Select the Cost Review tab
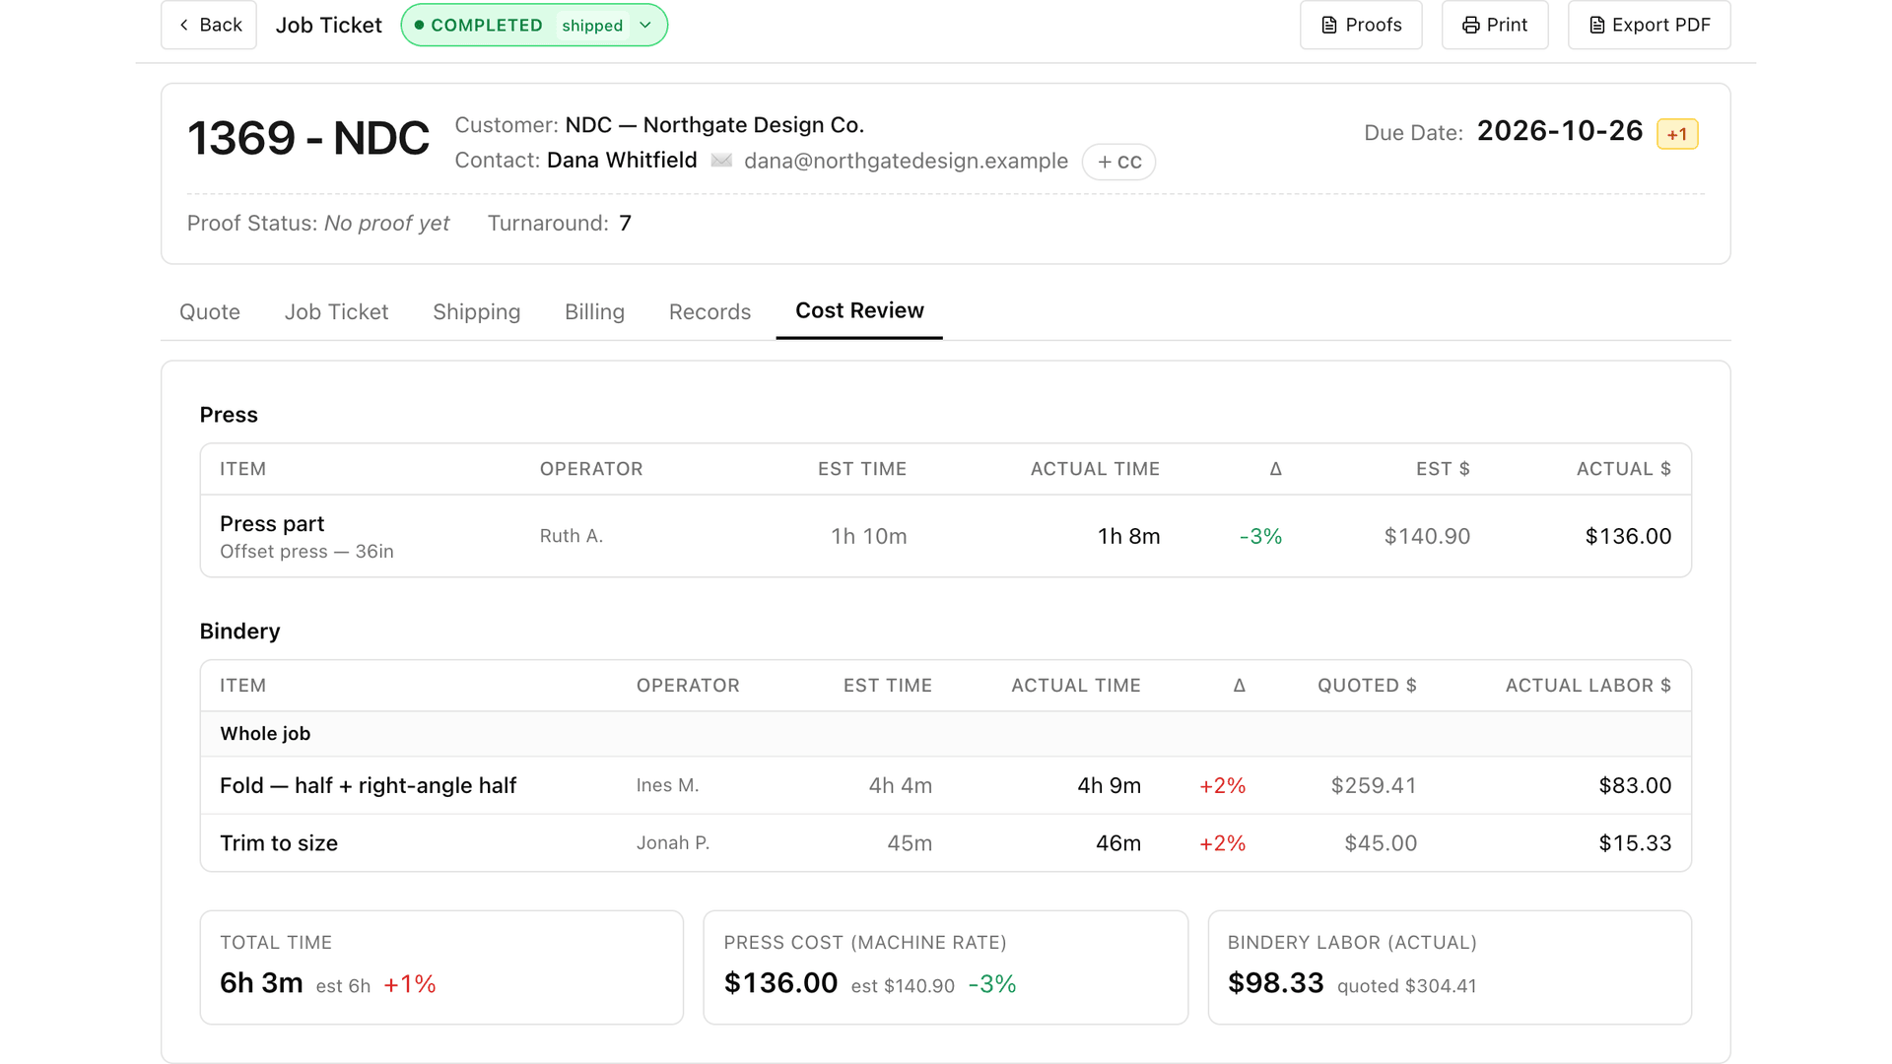Image resolution: width=1892 pixels, height=1064 pixels. (x=859, y=310)
